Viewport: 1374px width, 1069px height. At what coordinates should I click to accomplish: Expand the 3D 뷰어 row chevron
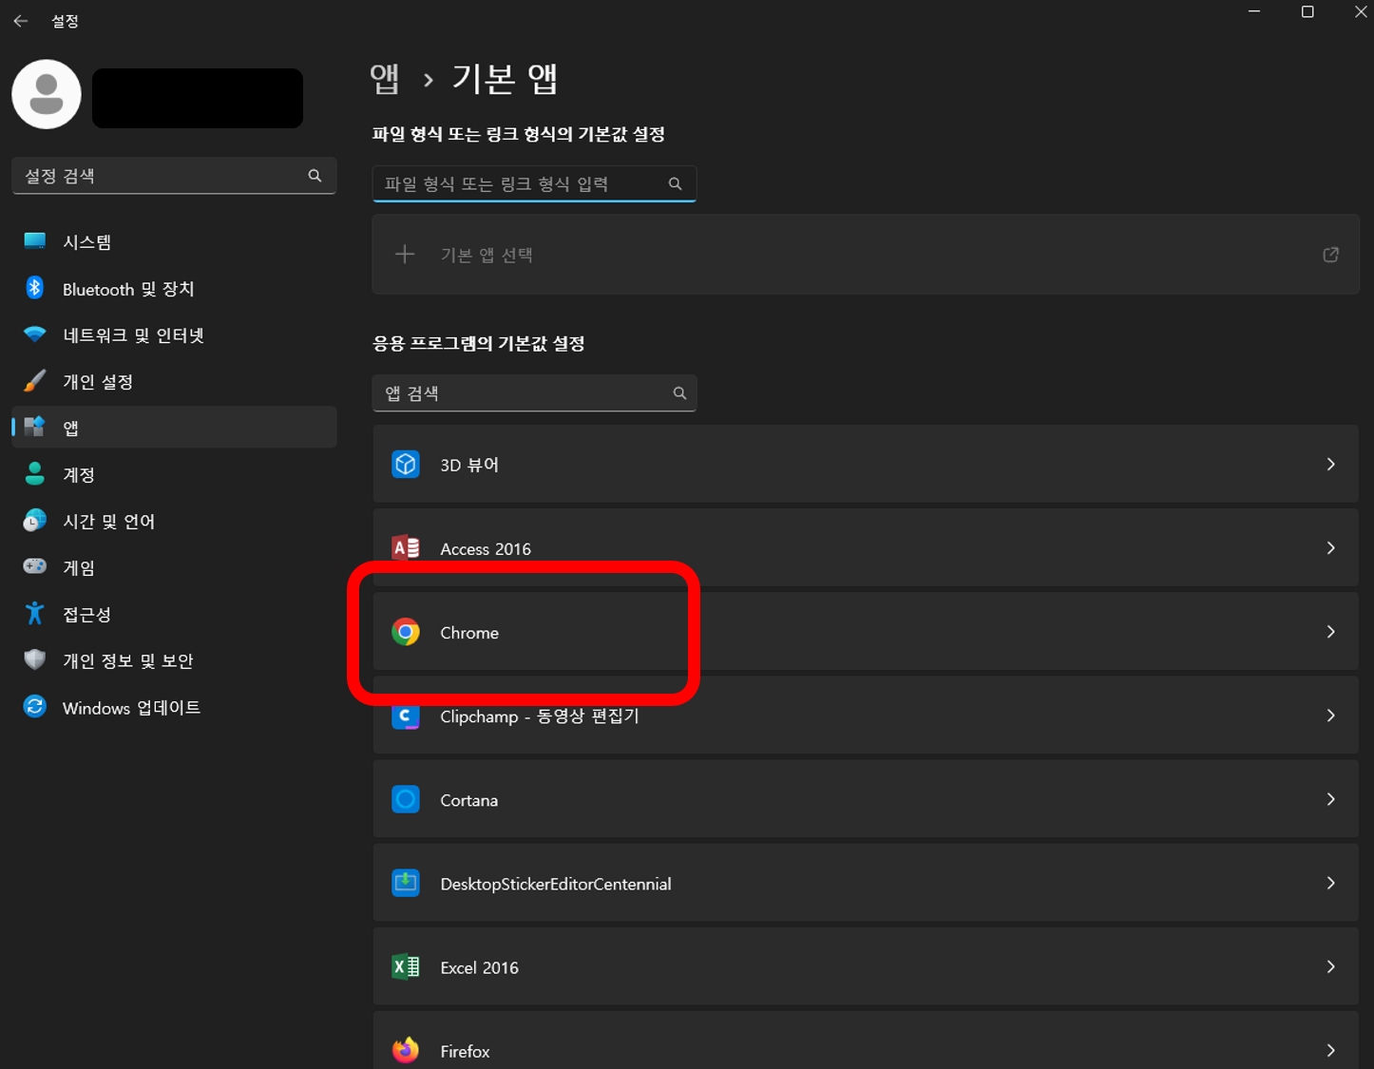[x=1331, y=465]
